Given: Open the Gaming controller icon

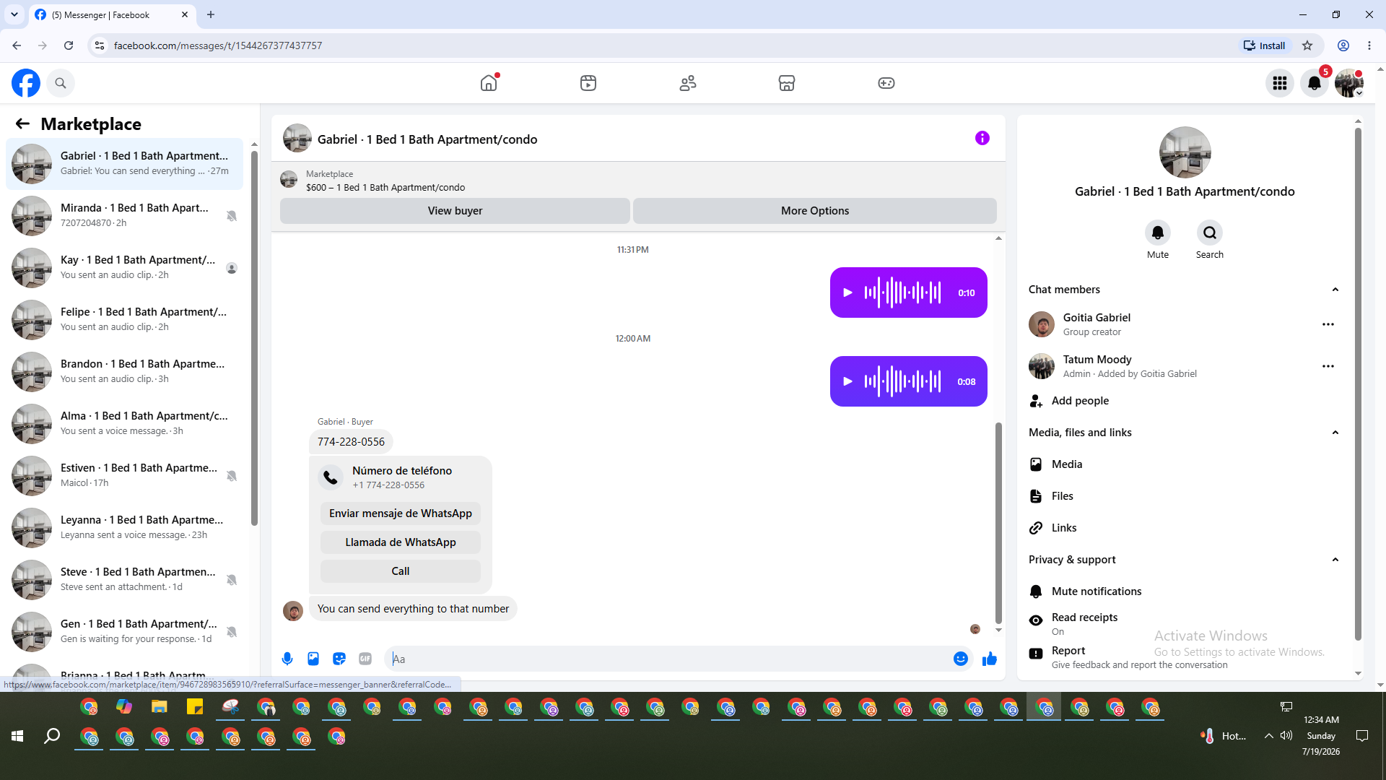Looking at the screenshot, I should click(x=886, y=83).
